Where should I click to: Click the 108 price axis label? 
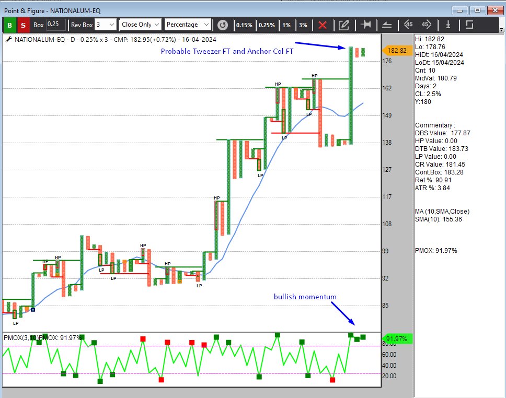(x=387, y=224)
